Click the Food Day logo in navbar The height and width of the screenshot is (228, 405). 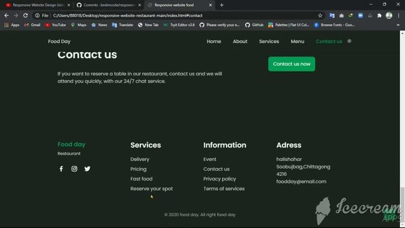(x=59, y=41)
